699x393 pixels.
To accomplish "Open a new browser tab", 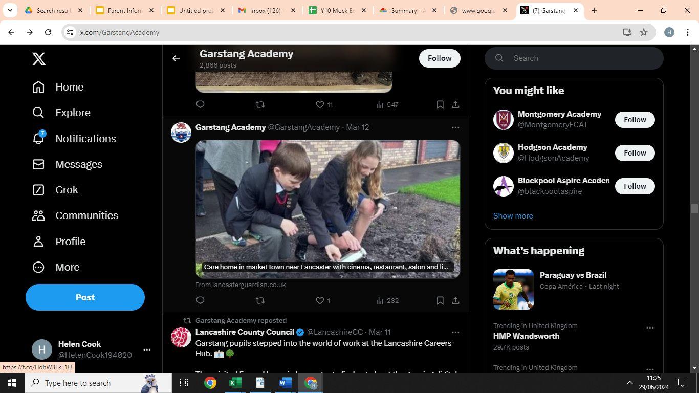I will pyautogui.click(x=594, y=10).
